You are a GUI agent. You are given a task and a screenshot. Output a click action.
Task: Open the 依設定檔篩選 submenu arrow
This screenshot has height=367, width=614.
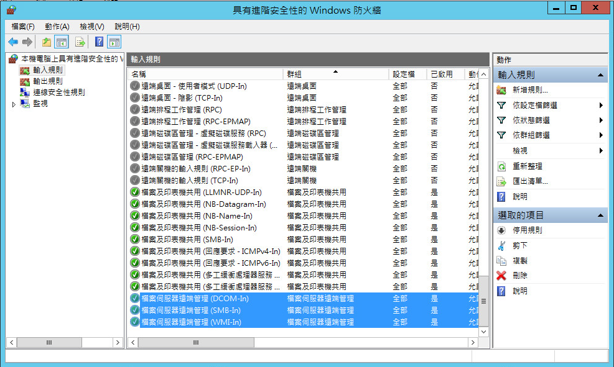[601, 105]
